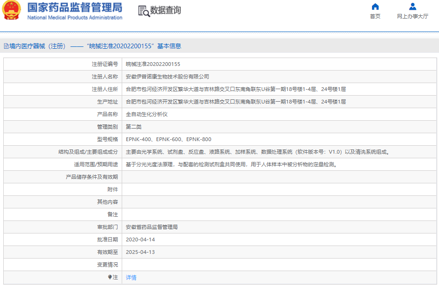This screenshot has height=285, width=439.
Task: Select registration number 皖械注准20202200155 value
Action: click(153, 64)
